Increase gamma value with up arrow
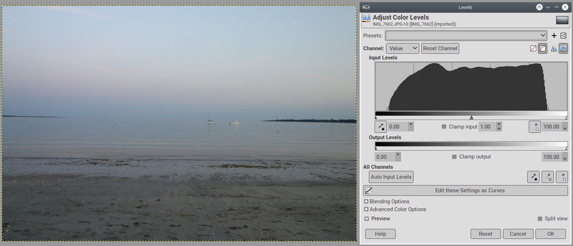Image resolution: width=573 pixels, height=246 pixels. (x=499, y=124)
